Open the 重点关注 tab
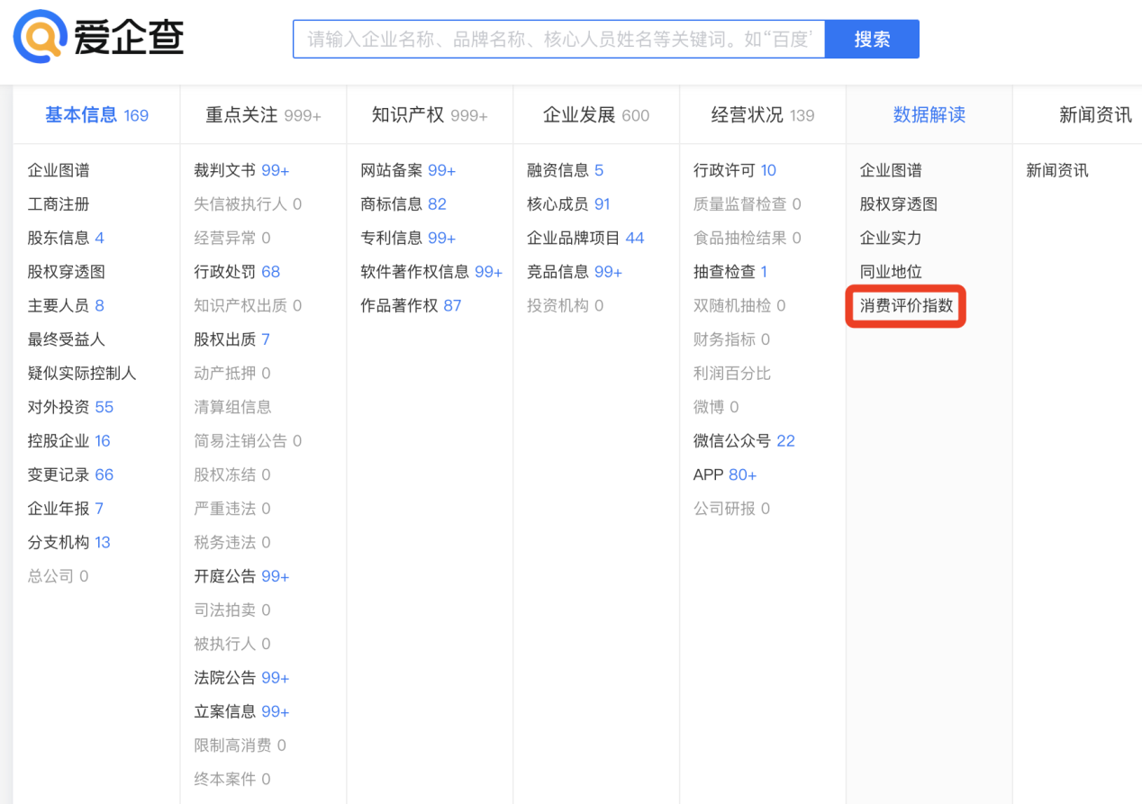The height and width of the screenshot is (804, 1142). (x=262, y=115)
